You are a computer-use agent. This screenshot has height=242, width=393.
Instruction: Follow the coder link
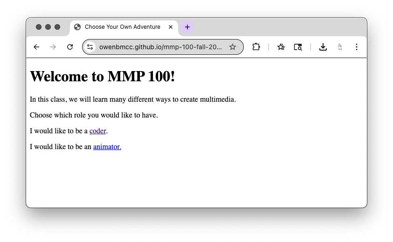(x=98, y=131)
